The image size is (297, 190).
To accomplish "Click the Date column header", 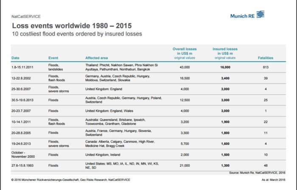I will click(15, 58).
